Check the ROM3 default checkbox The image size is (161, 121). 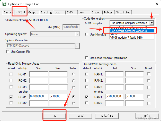(x=11, y=87)
